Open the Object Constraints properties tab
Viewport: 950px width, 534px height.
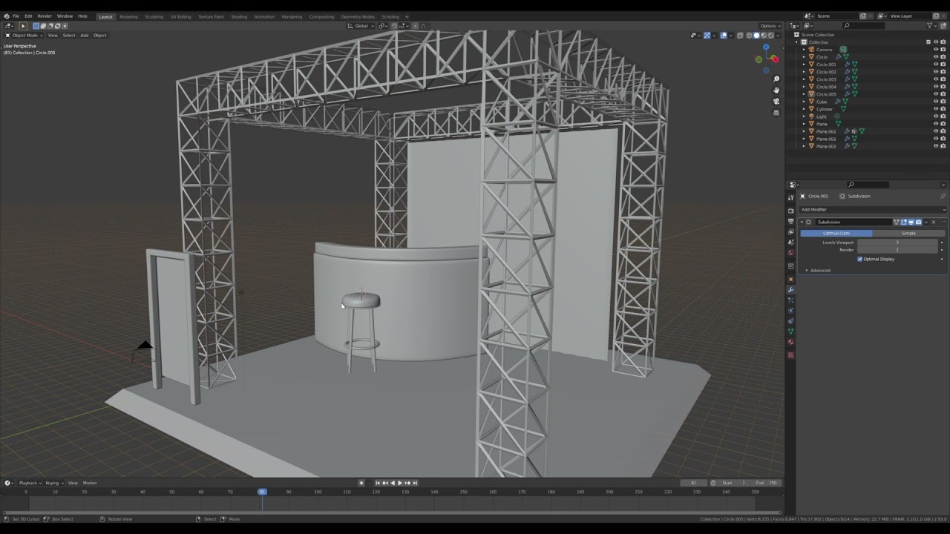(791, 321)
